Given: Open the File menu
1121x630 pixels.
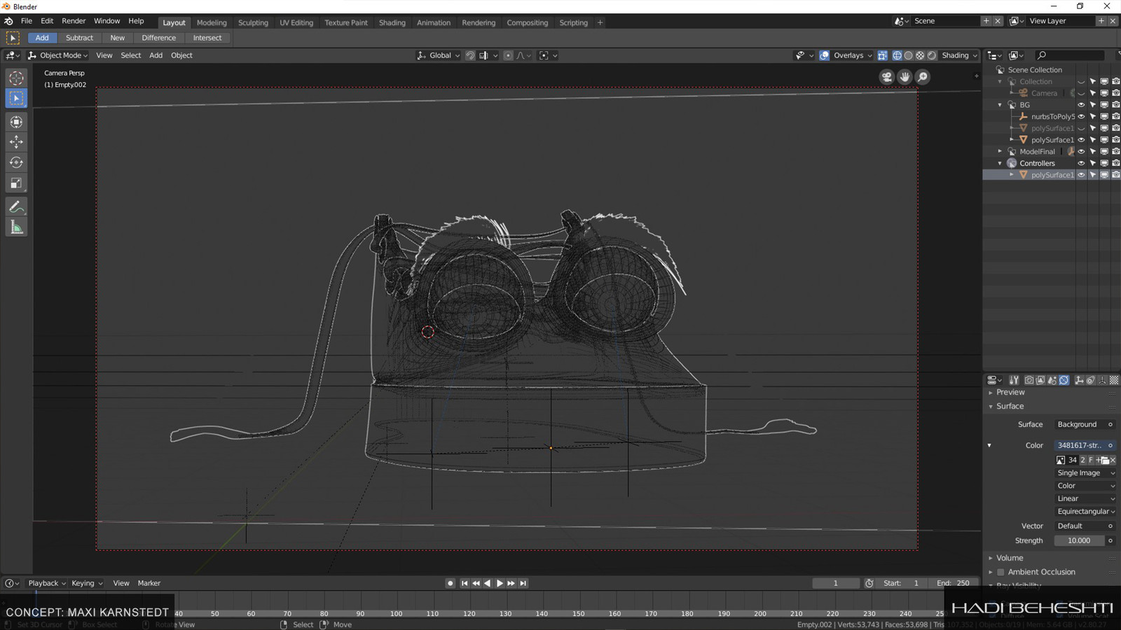Looking at the screenshot, I should [x=27, y=21].
